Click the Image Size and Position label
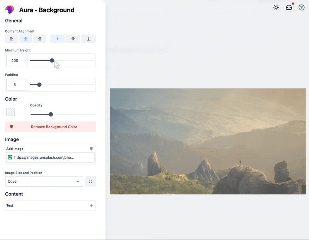 [24, 173]
